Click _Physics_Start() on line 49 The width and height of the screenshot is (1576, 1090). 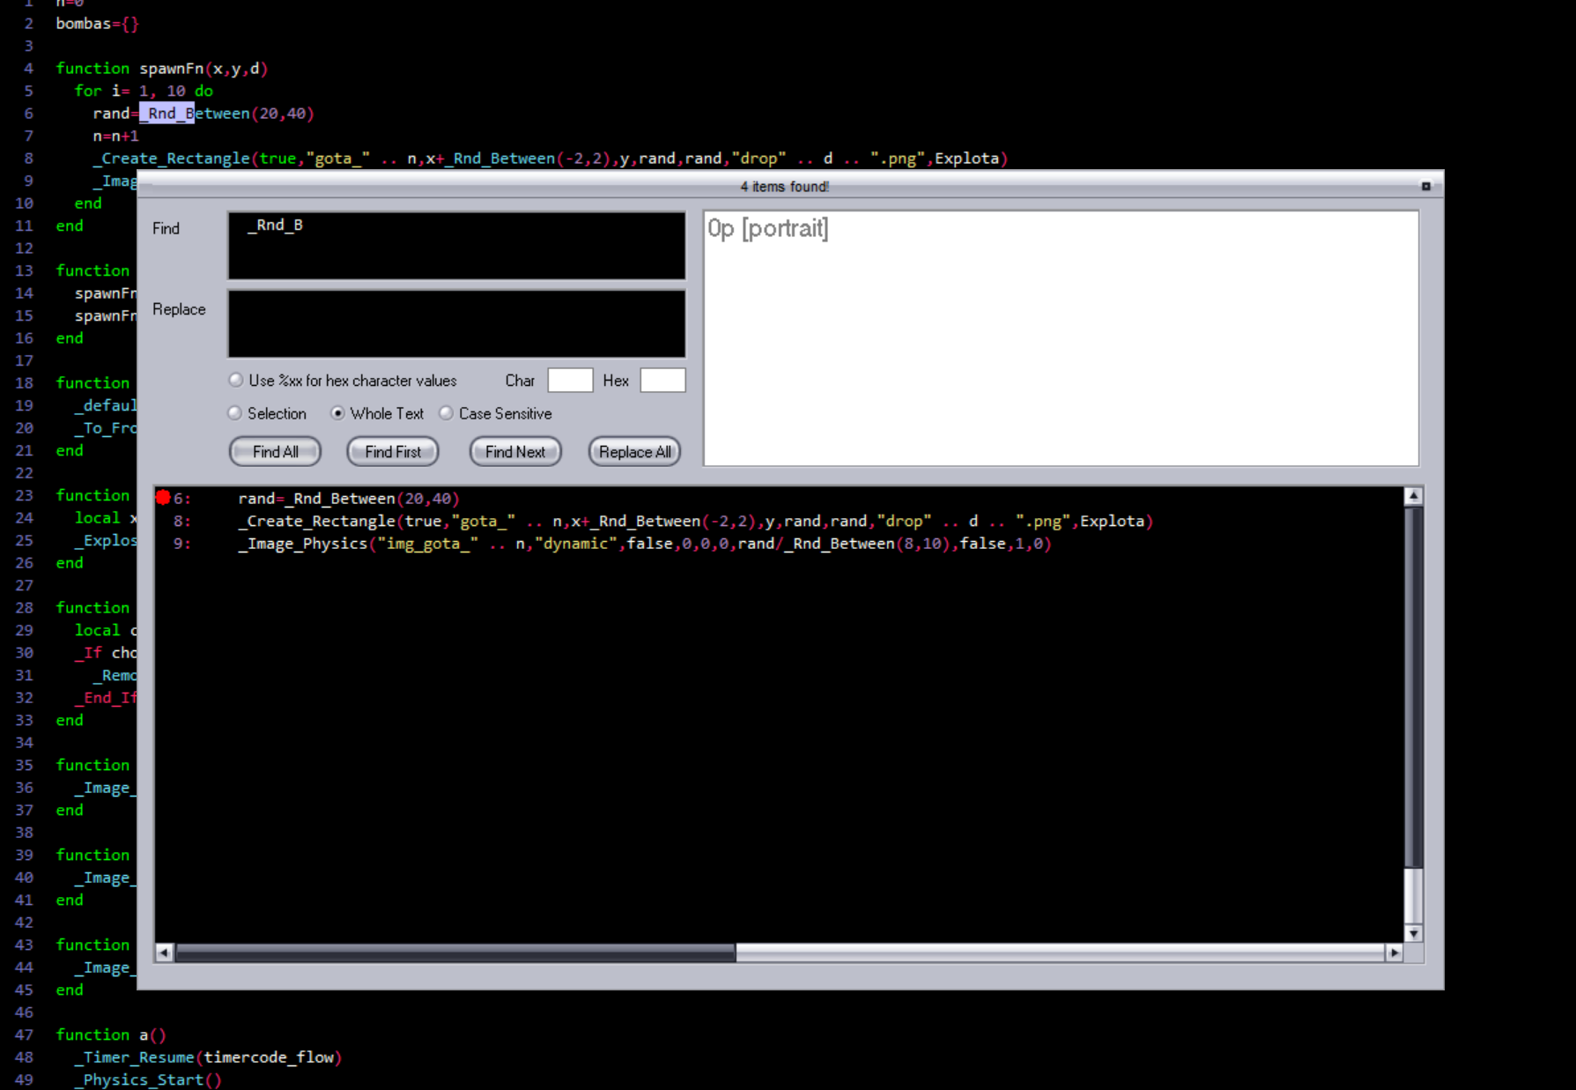coord(148,1080)
